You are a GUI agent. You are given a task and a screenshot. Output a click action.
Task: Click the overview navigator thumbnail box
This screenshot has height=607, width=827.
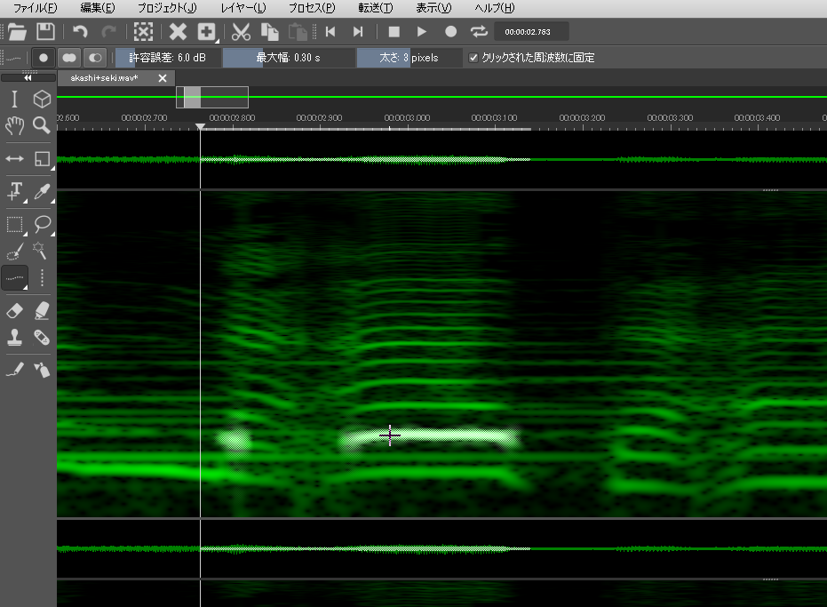click(x=212, y=97)
